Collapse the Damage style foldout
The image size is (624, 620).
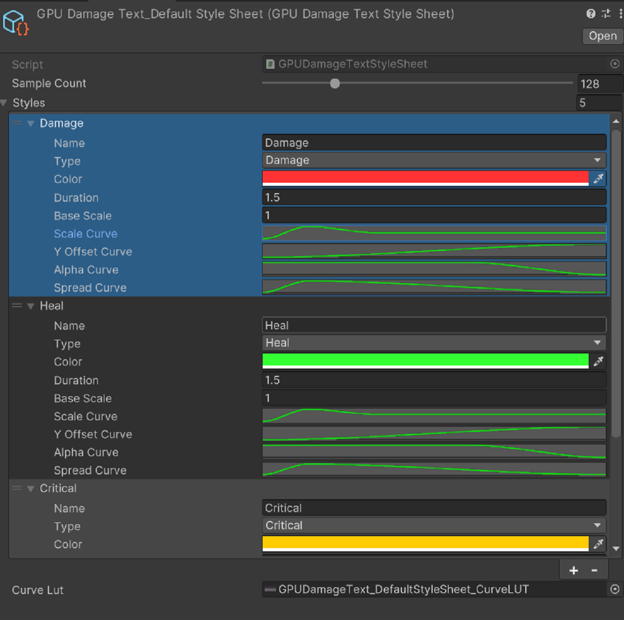31,123
